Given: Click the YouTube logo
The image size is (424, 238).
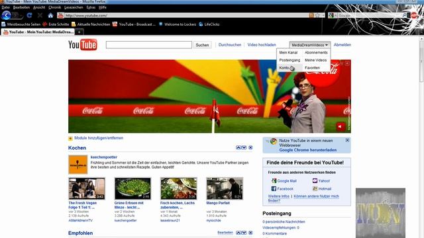Looking at the screenshot, I should click(83, 45).
